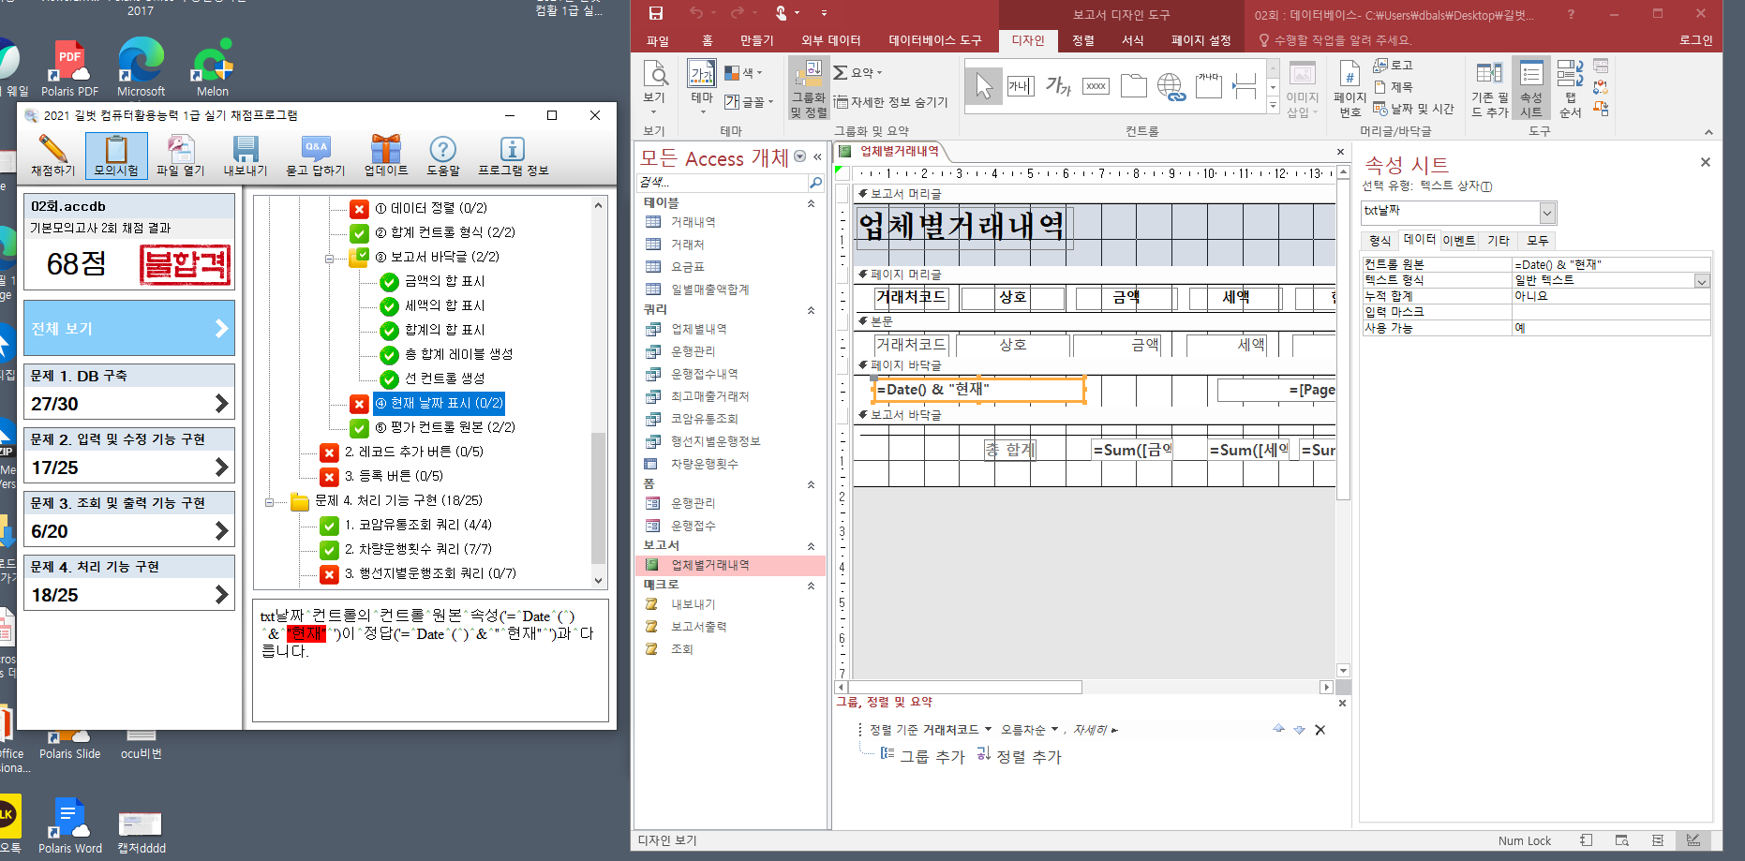The width and height of the screenshot is (1745, 861).
Task: Click the 업데이트 gift box icon
Action: (385, 150)
